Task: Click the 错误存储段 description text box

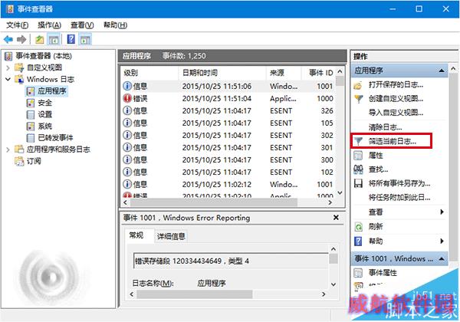Action: (231, 261)
